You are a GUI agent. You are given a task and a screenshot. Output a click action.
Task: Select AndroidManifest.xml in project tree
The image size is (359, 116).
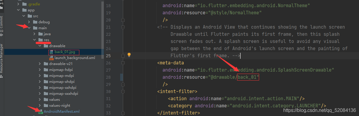tap(62, 112)
